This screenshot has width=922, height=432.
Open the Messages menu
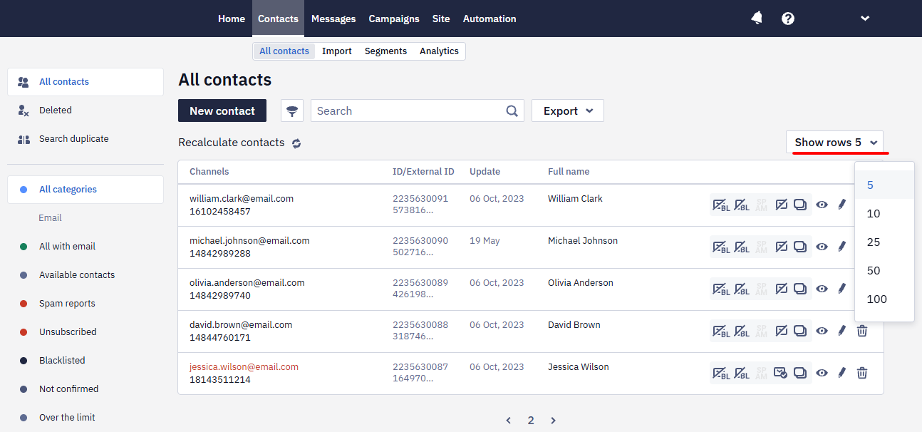[333, 19]
